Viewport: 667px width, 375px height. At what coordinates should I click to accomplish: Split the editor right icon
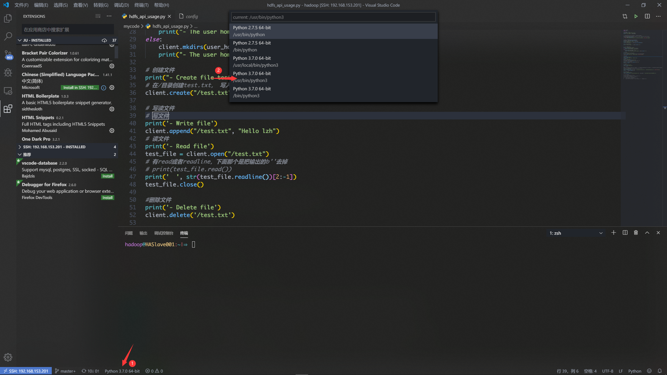[x=647, y=16]
